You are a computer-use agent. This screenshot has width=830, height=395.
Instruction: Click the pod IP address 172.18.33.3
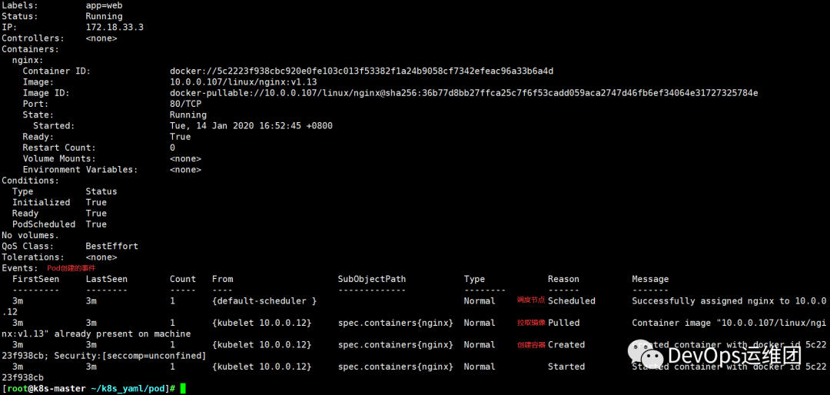[115, 27]
